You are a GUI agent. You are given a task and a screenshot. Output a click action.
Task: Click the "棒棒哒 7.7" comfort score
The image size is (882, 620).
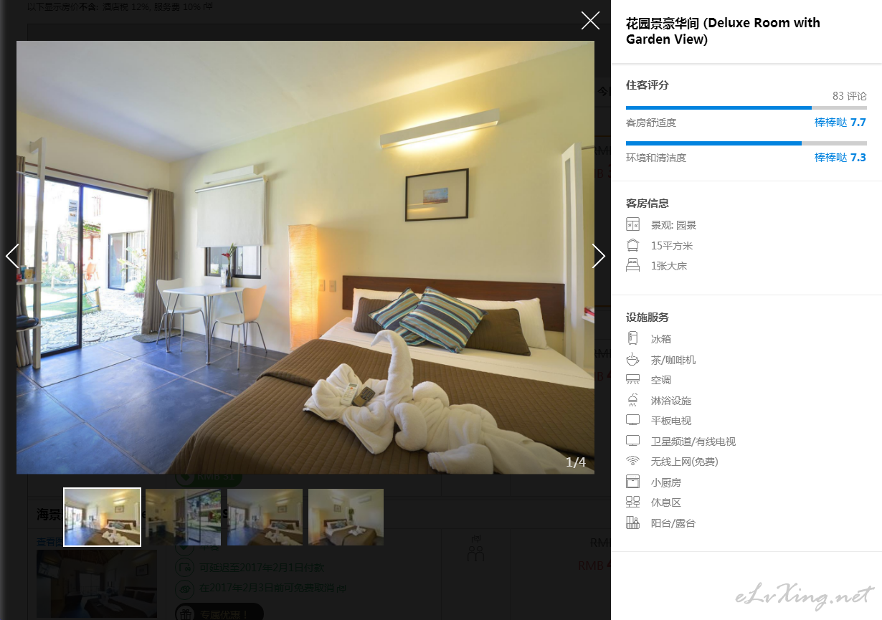click(840, 123)
